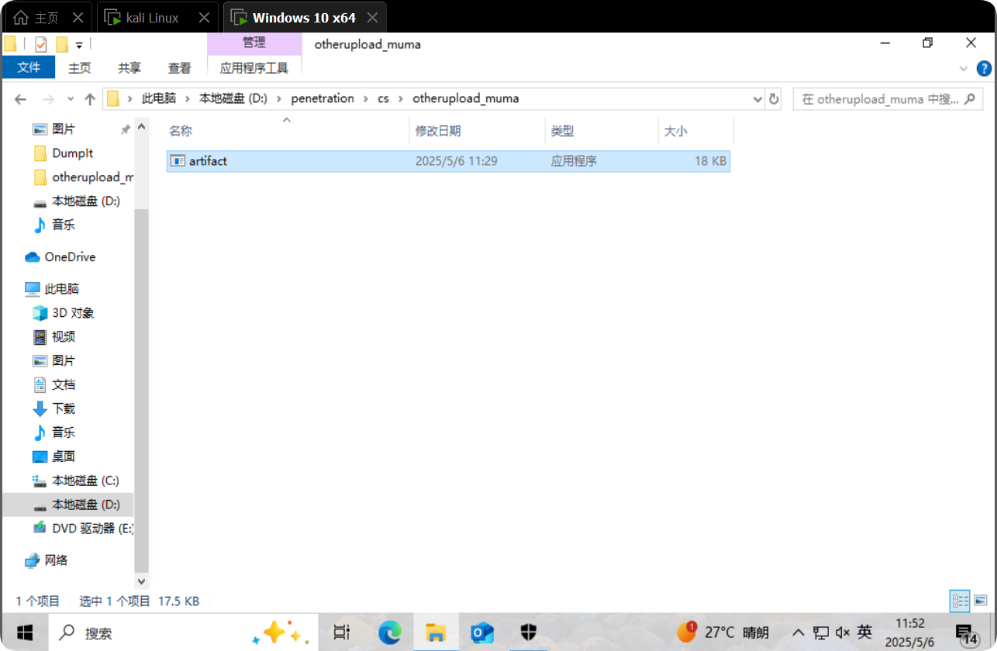Open the Windows Start menu
The height and width of the screenshot is (651, 997).
tap(23, 632)
